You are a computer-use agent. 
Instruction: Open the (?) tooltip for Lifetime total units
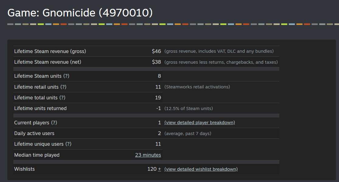pos(62,98)
